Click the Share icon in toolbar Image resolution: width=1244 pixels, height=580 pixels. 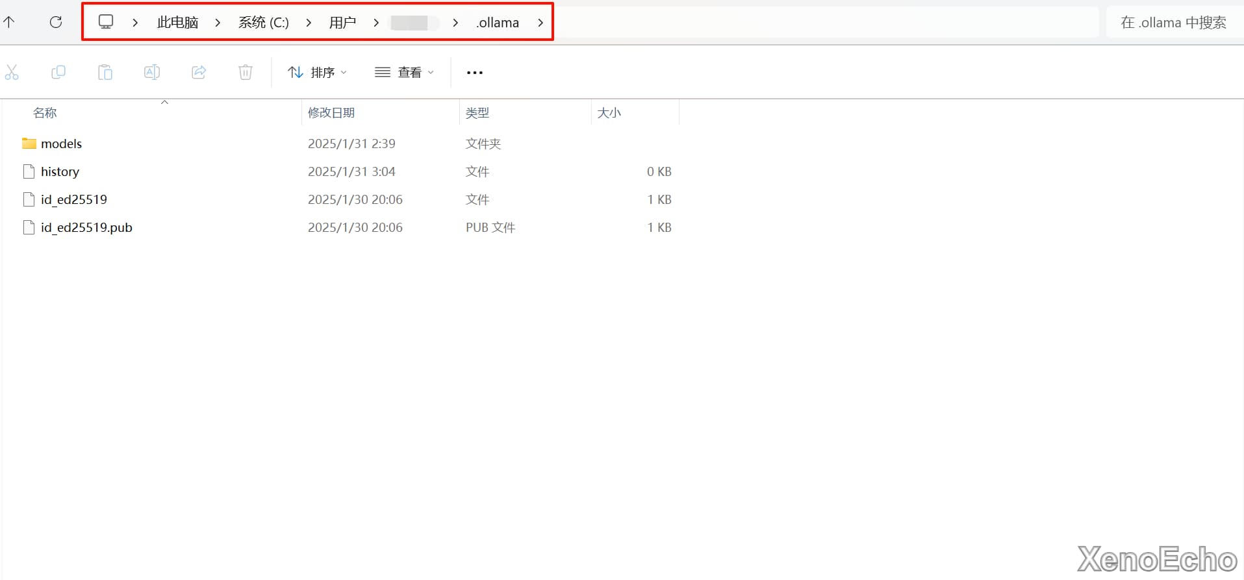click(199, 72)
